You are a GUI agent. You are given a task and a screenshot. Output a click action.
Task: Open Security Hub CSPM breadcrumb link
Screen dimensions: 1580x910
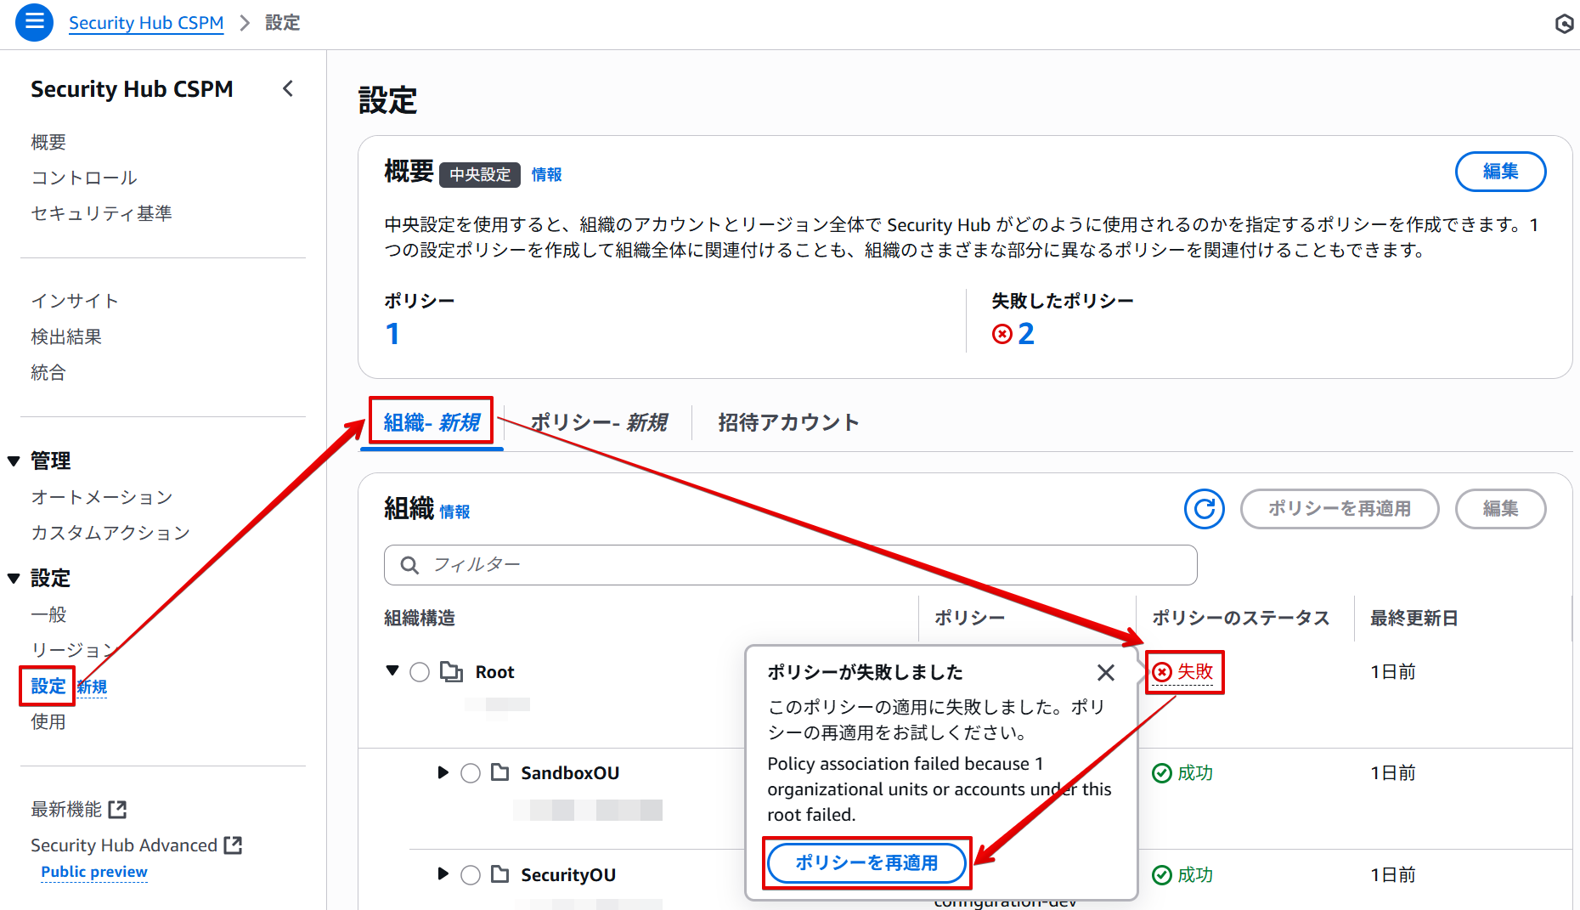coord(146,23)
